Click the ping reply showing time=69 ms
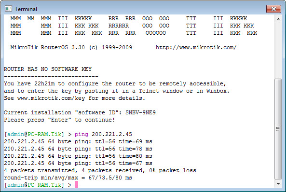The image size is (286, 192). click(x=78, y=141)
